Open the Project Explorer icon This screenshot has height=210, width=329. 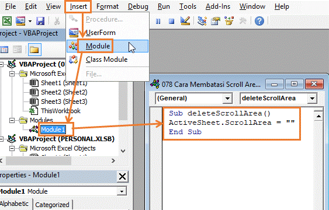click(202, 21)
